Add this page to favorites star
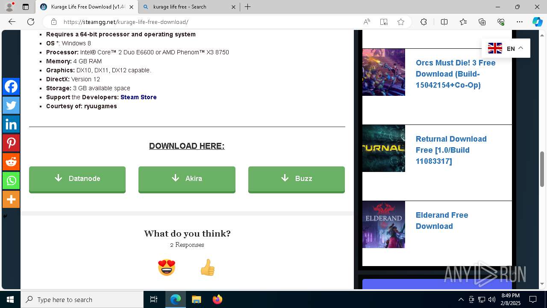Screen dimensions: 547x308 [x=401, y=22]
